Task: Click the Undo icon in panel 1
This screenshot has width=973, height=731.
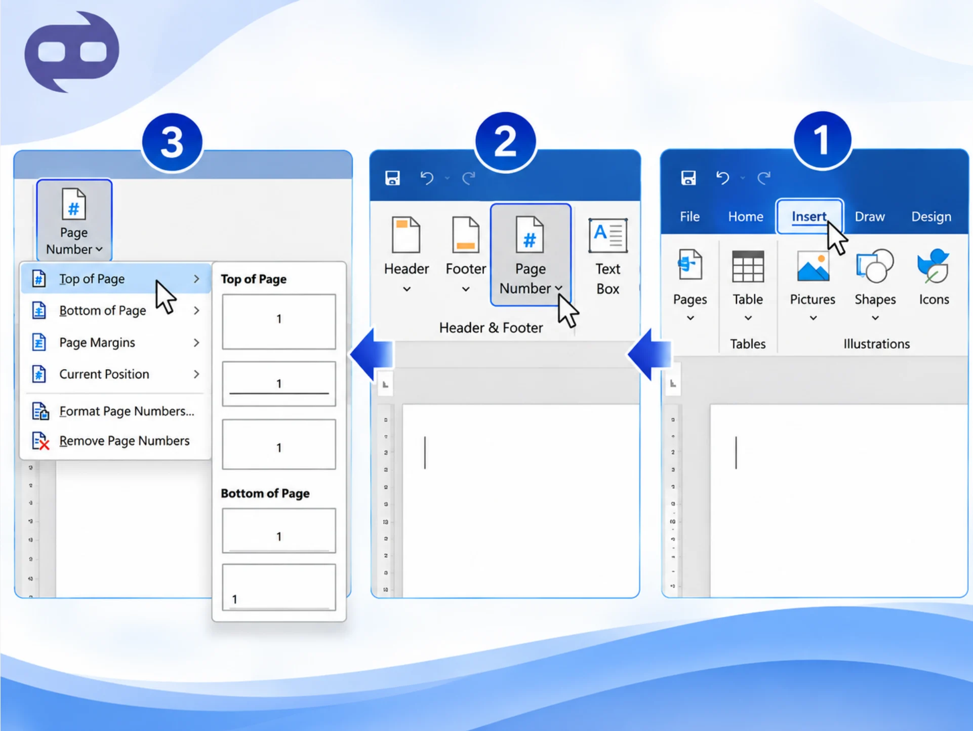Action: tap(722, 178)
